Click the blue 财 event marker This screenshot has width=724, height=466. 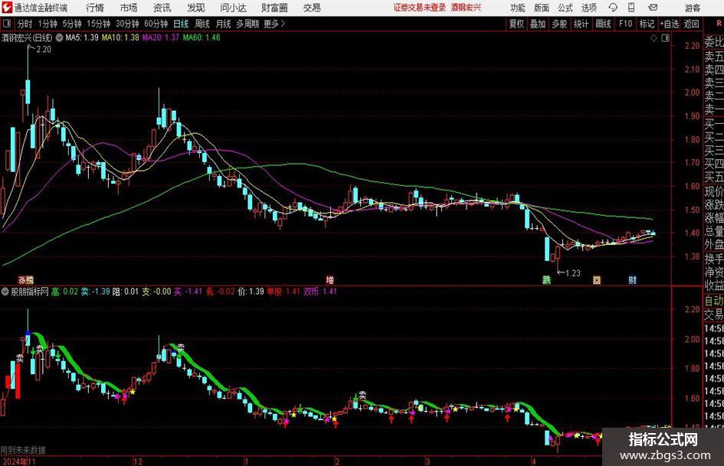633,279
